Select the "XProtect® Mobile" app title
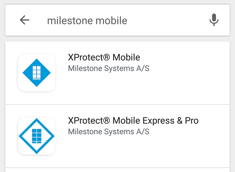 pyautogui.click(x=104, y=57)
